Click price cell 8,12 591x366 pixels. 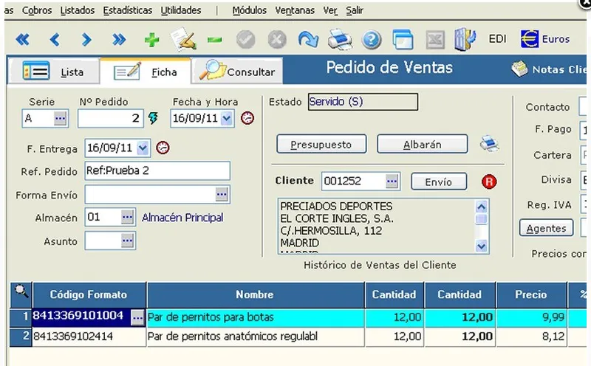[x=531, y=336]
